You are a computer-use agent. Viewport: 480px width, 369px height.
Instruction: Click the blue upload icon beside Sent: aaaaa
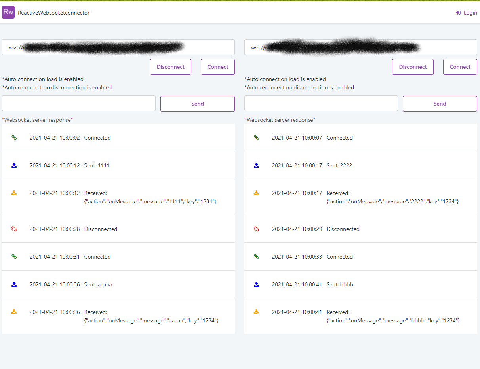(x=14, y=284)
